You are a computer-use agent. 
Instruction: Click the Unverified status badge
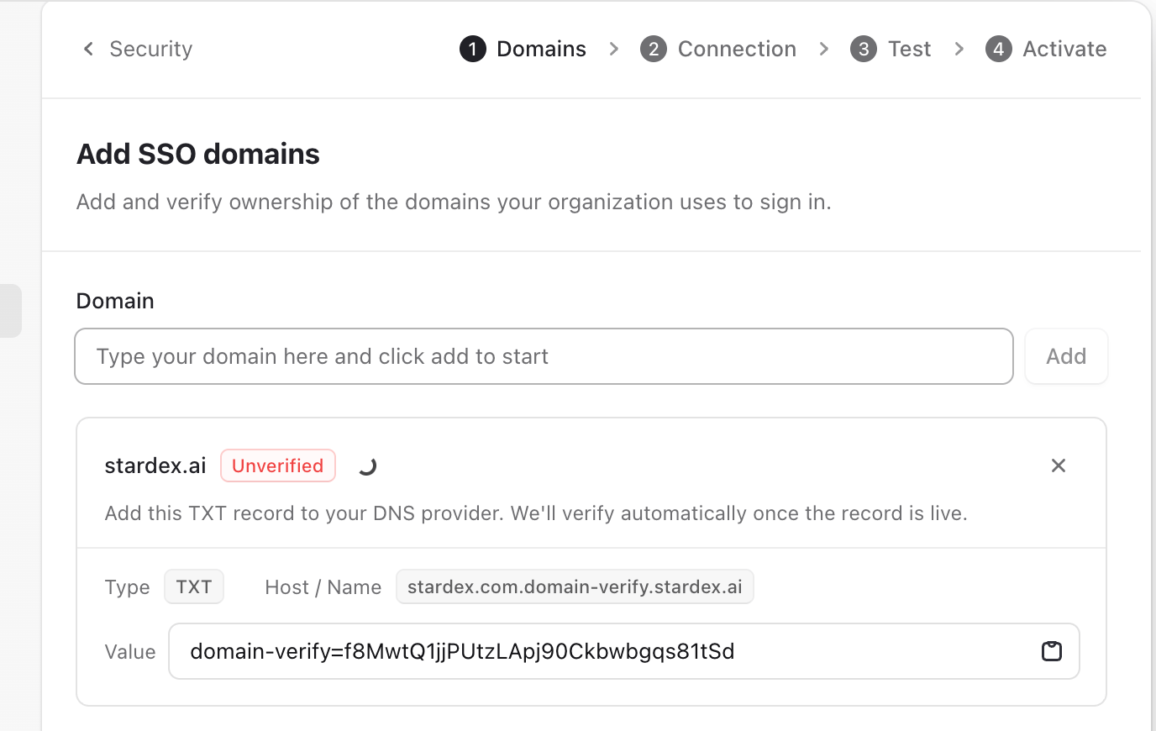pos(278,465)
